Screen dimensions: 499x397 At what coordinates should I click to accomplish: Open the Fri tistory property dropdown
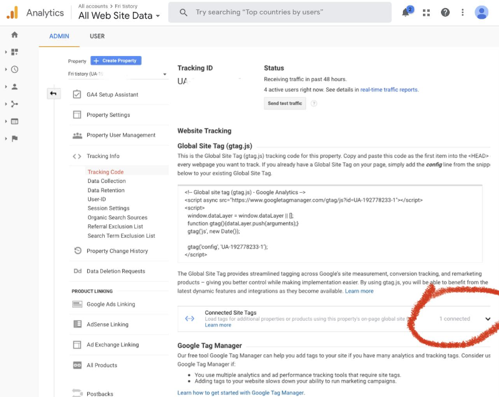tap(117, 74)
